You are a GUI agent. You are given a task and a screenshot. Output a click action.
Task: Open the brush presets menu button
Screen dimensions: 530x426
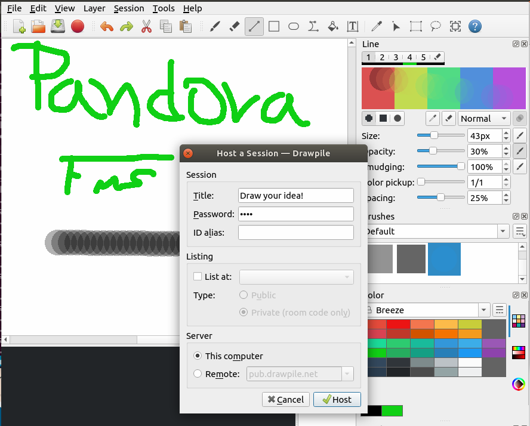coord(520,231)
